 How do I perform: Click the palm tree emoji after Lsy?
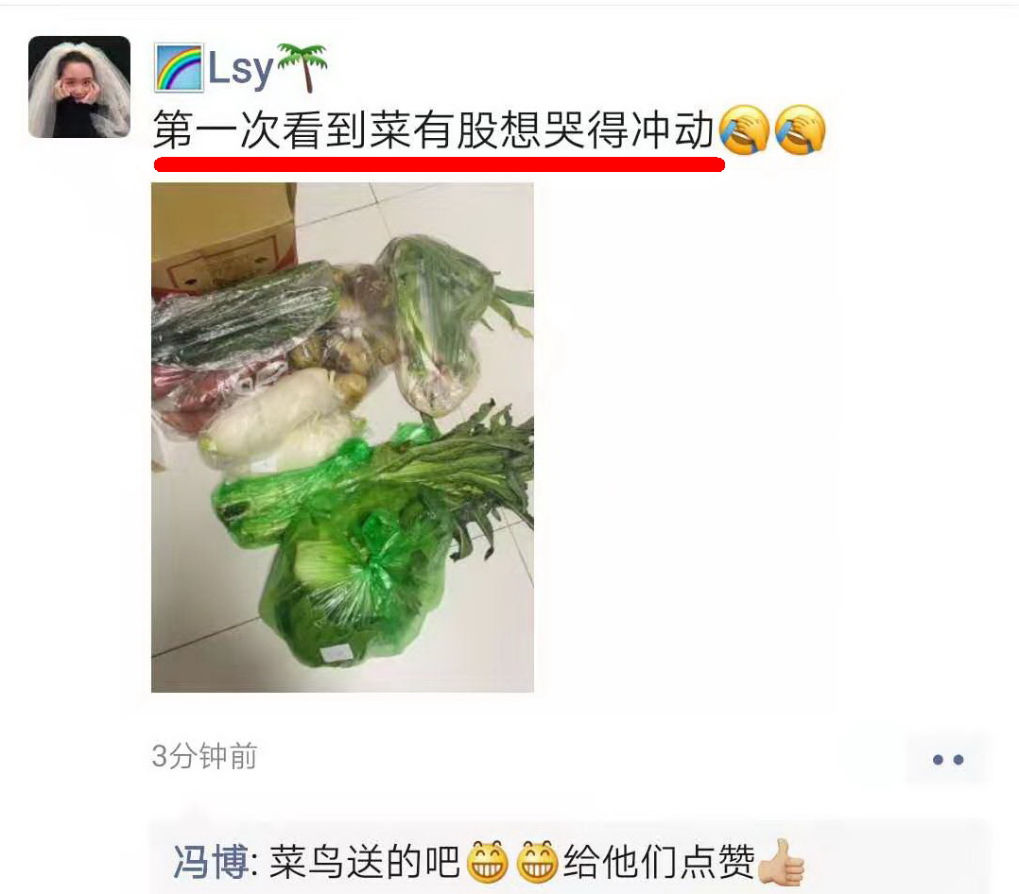(302, 68)
